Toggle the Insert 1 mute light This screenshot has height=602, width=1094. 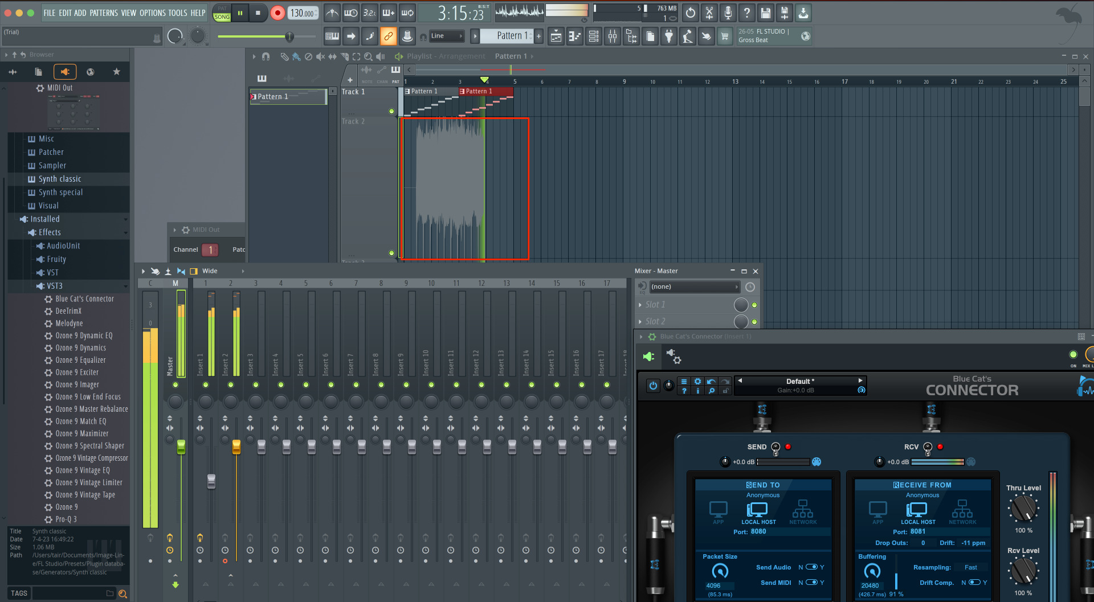point(206,385)
